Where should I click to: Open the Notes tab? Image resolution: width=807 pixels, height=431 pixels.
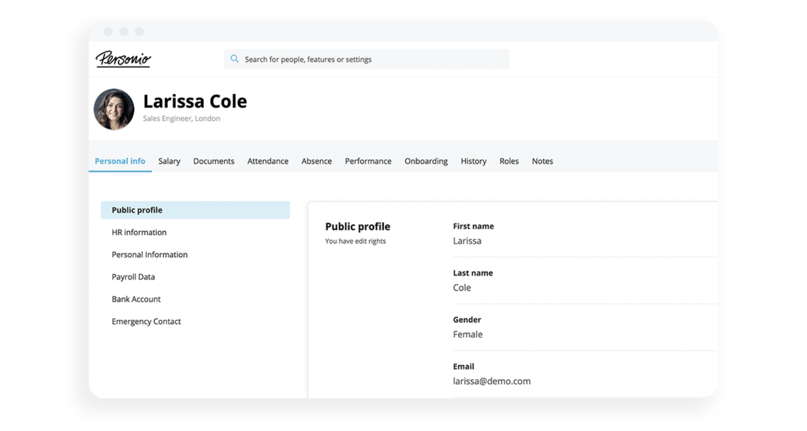[x=542, y=161]
